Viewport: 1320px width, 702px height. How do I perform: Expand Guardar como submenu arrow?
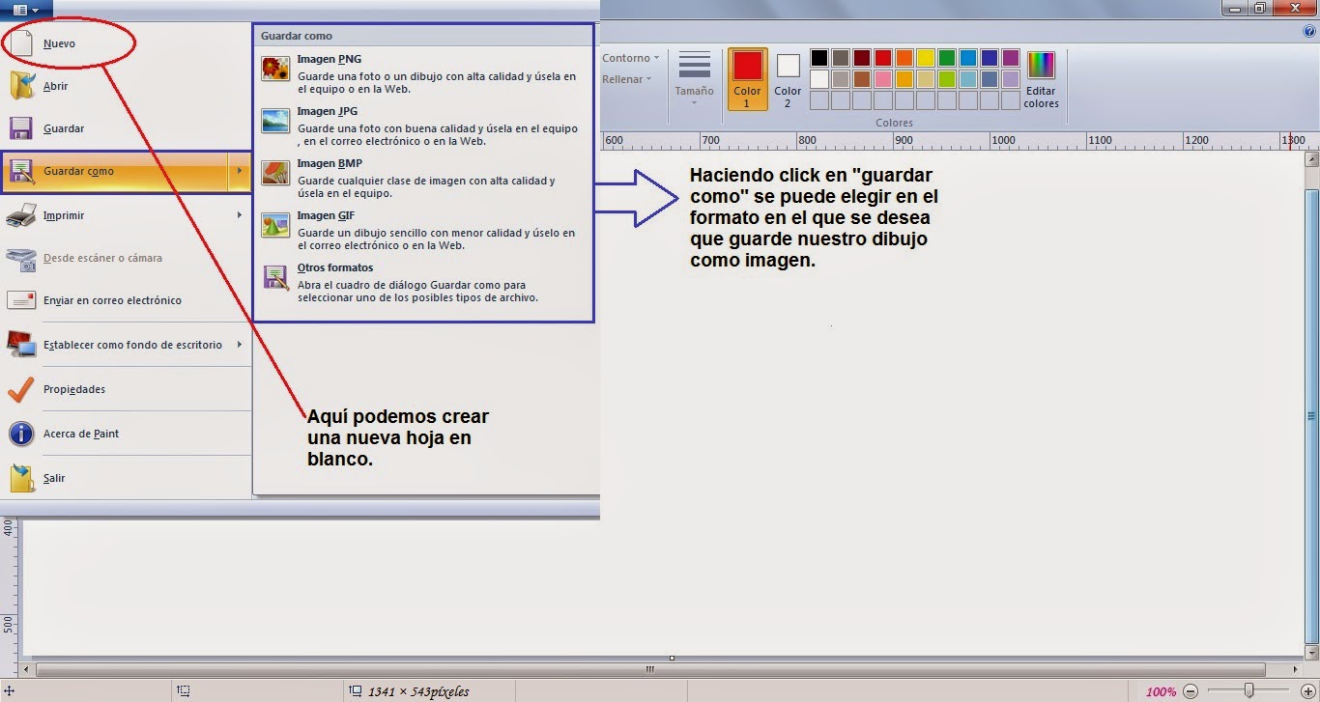240,171
